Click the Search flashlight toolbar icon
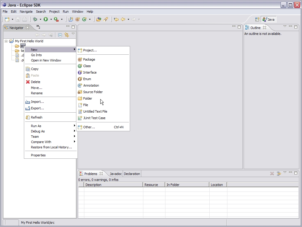 (x=106, y=19)
